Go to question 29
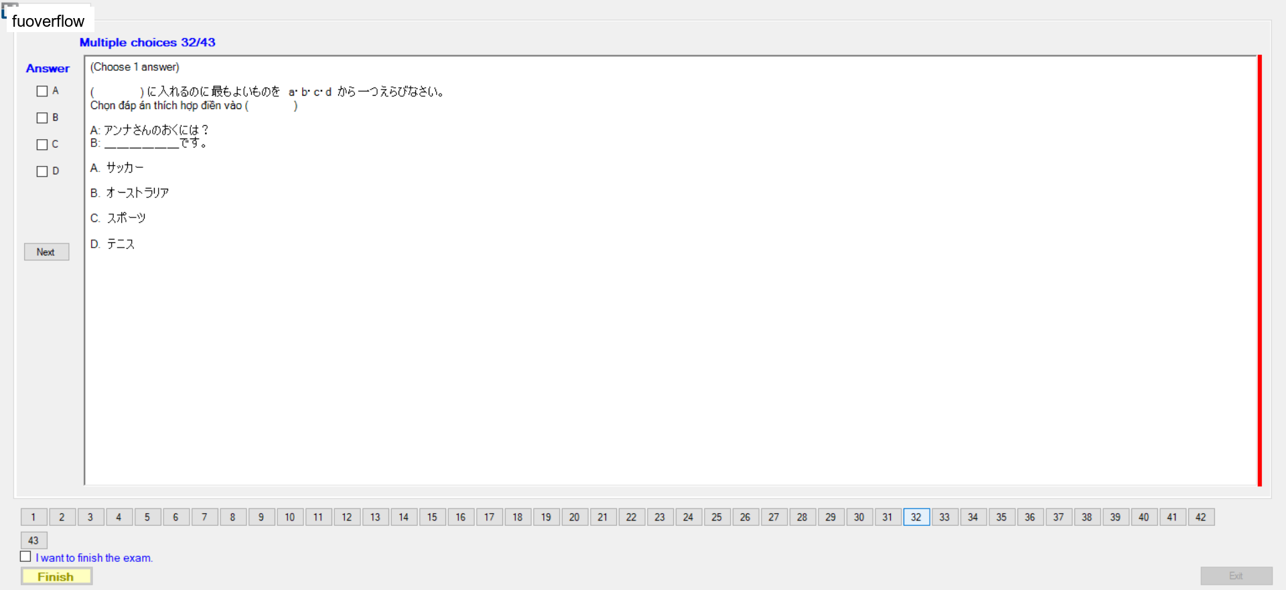1286x590 pixels. (x=831, y=517)
